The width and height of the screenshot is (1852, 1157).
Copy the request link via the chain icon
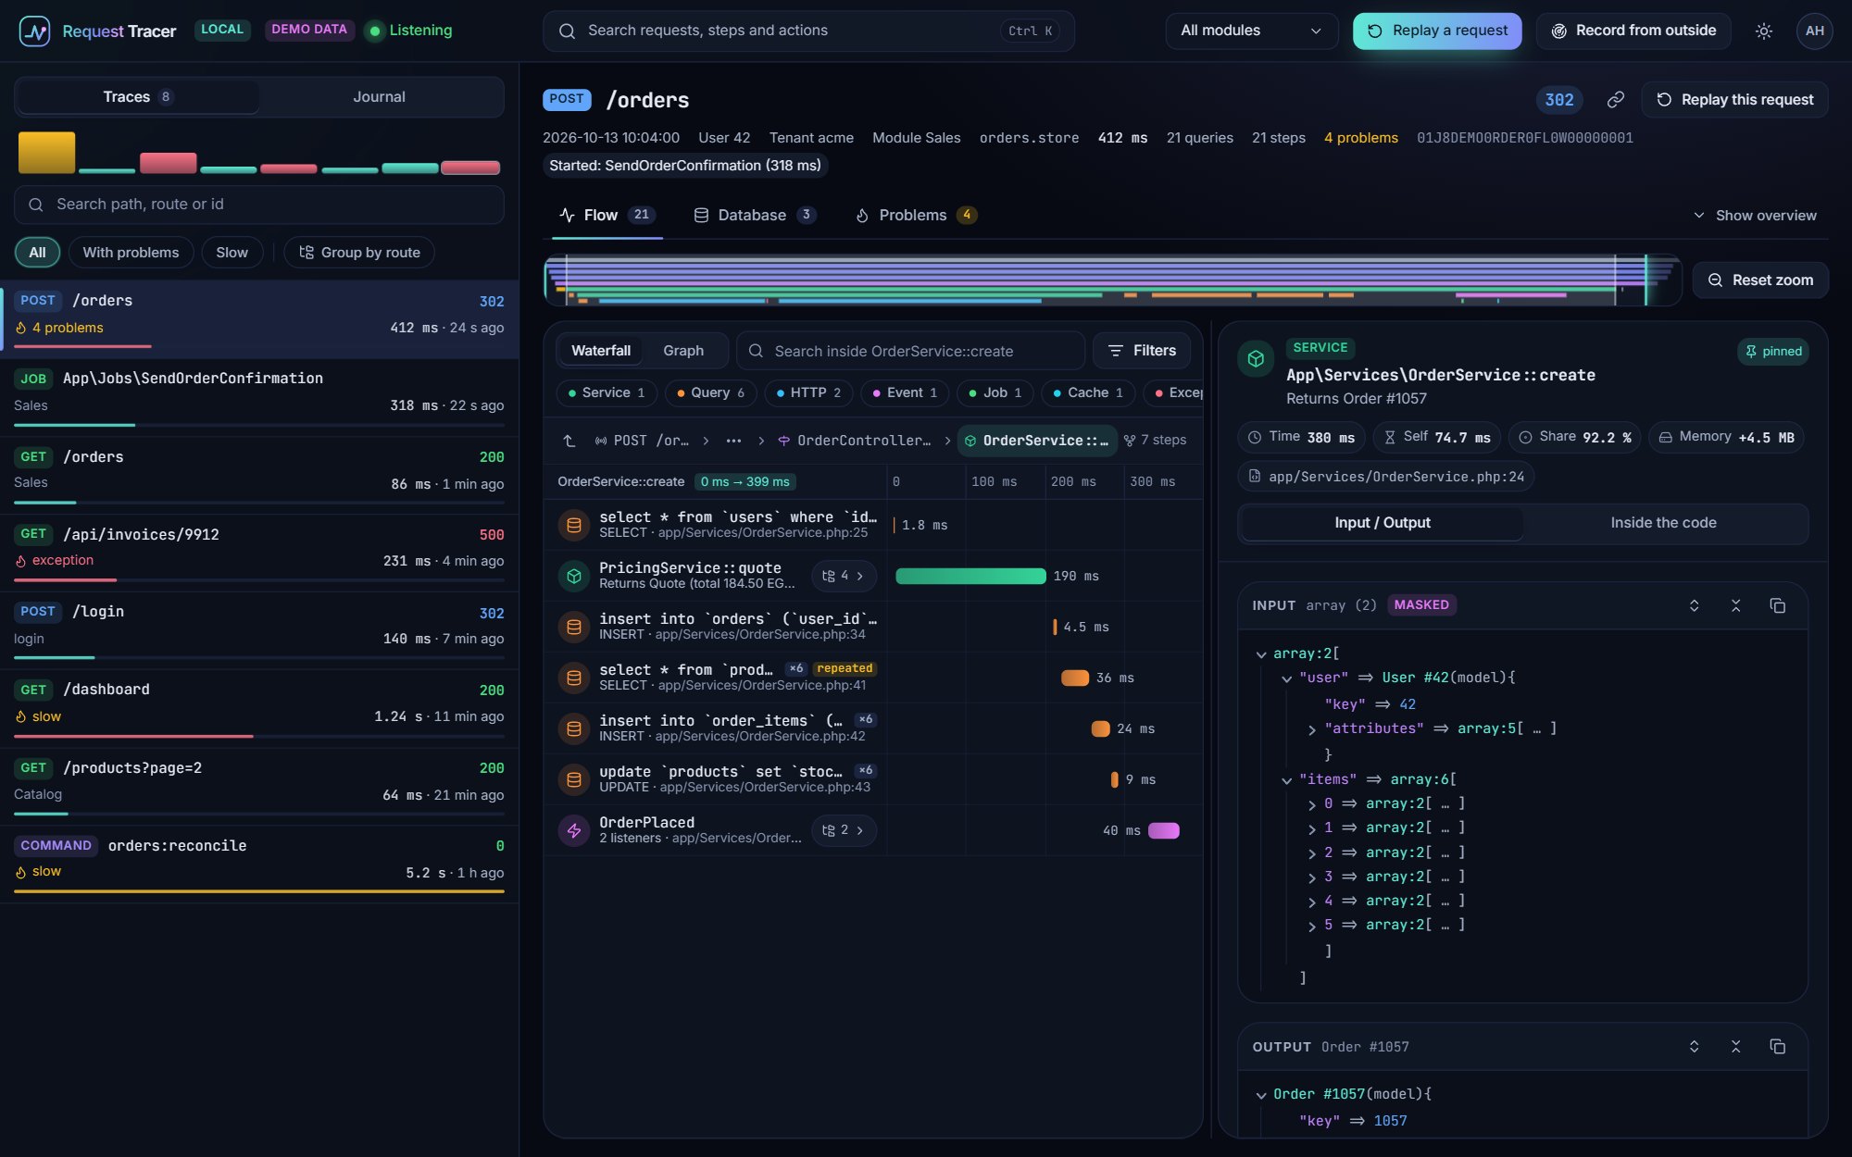[x=1616, y=99]
